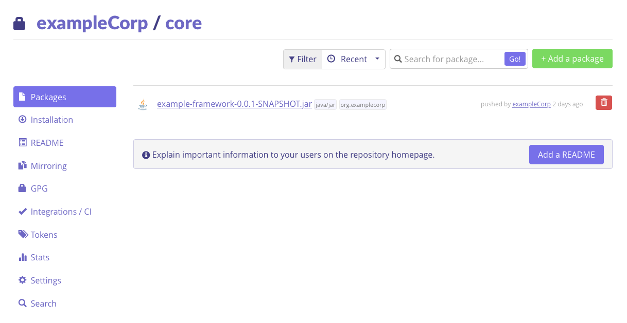The width and height of the screenshot is (627, 323).
Task: Click the java/jar tag label
Action: pos(325,105)
